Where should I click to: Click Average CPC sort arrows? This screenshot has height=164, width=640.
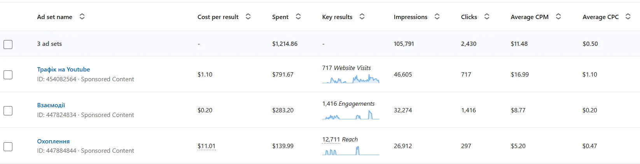point(628,17)
